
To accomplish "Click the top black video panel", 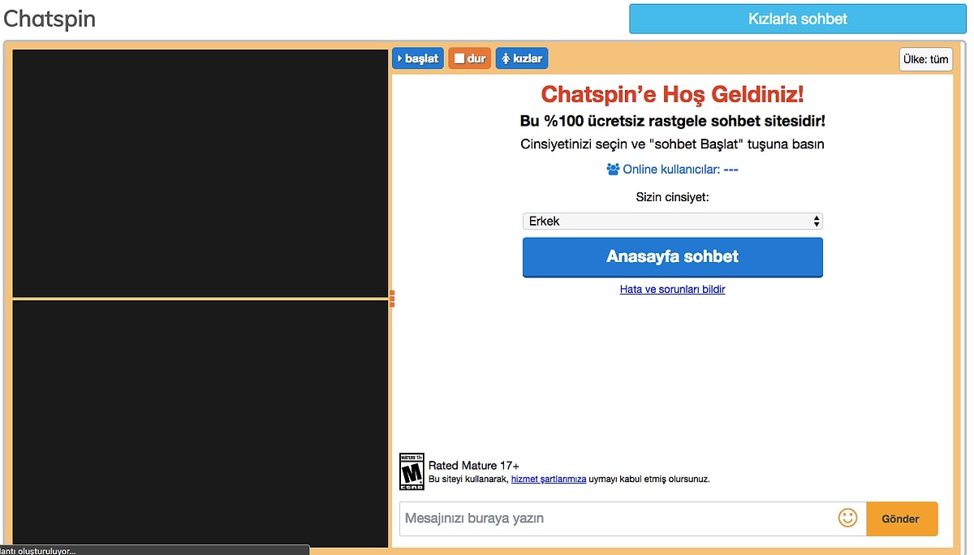I will click(x=200, y=174).
